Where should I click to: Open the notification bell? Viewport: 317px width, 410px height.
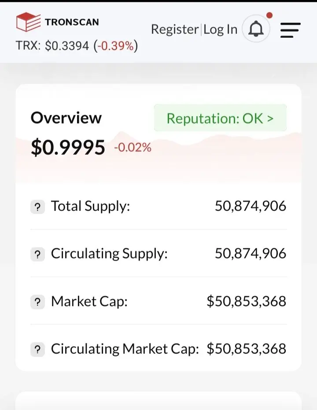click(x=256, y=29)
